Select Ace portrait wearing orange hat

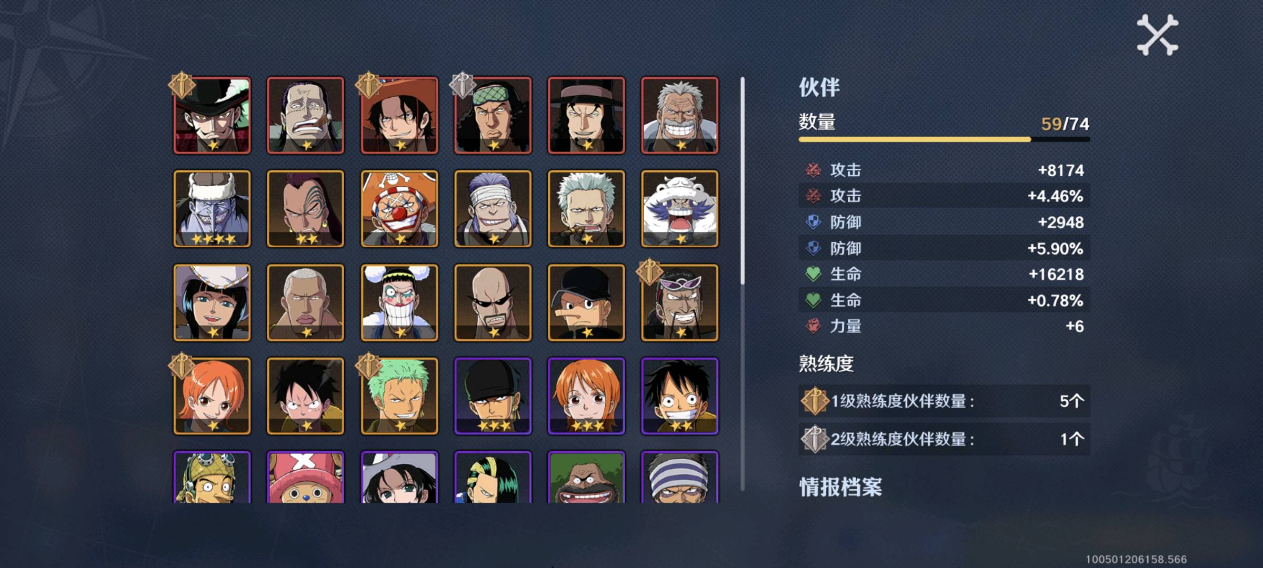pos(399,115)
